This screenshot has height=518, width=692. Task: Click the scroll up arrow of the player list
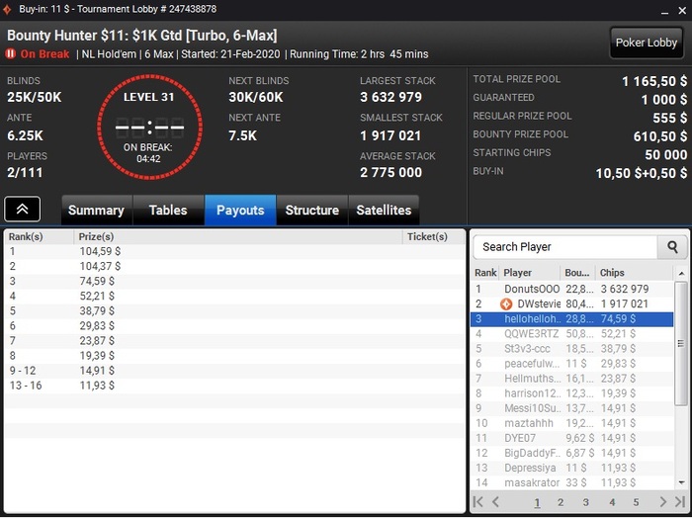[x=681, y=274]
